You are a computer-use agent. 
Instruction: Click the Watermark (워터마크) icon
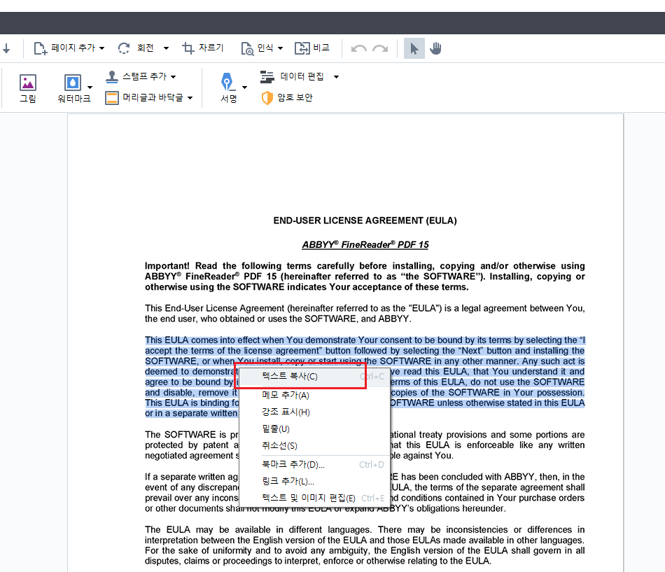click(x=73, y=83)
